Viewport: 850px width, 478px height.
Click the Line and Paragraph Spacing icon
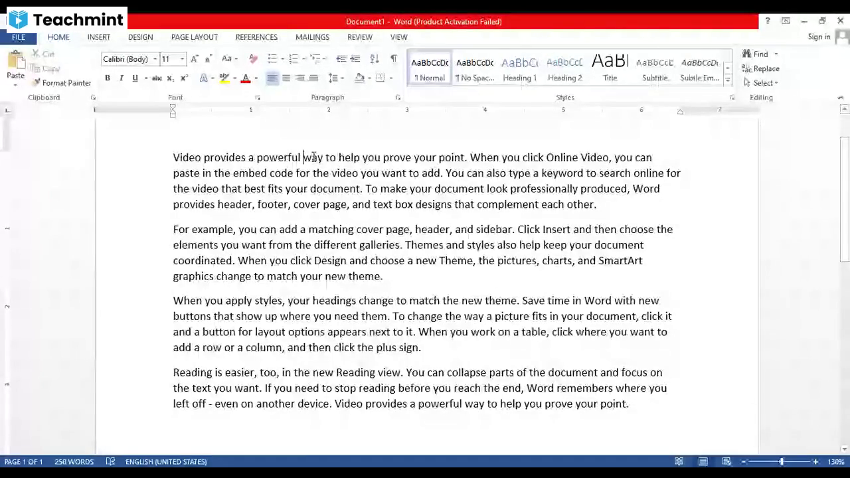[x=333, y=78]
